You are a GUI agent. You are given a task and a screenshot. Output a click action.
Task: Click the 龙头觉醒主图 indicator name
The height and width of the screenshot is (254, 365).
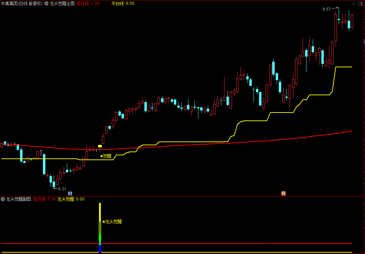(62, 3)
